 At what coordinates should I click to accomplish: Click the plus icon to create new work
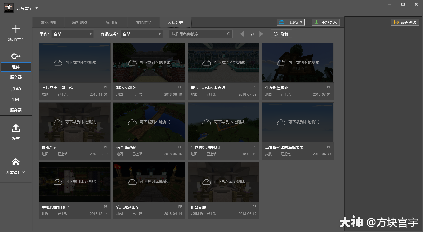16,29
